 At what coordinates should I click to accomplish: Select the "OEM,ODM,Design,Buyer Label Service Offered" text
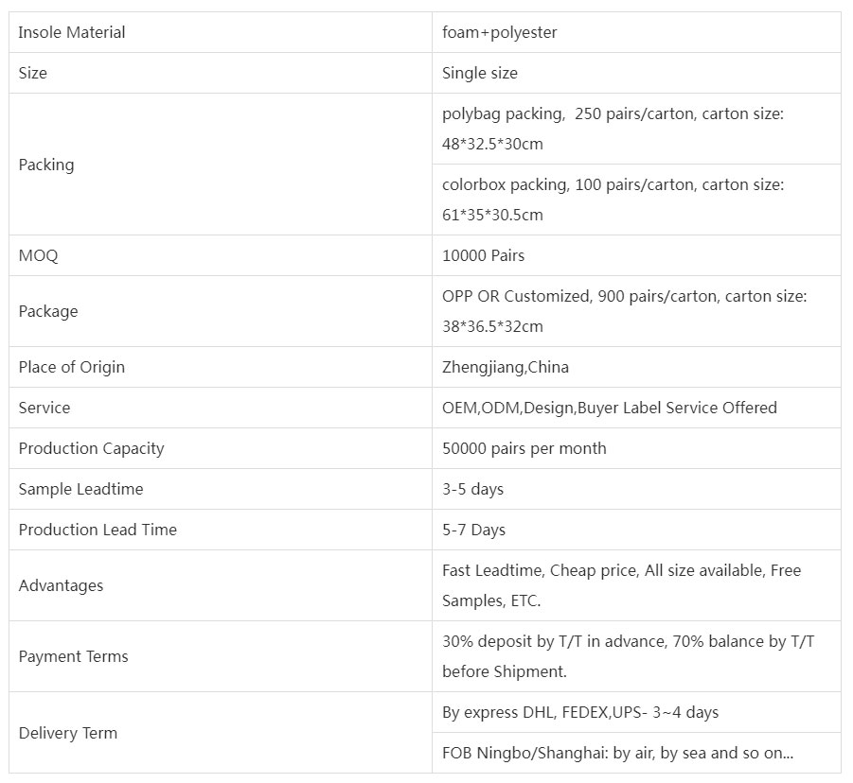tap(610, 408)
